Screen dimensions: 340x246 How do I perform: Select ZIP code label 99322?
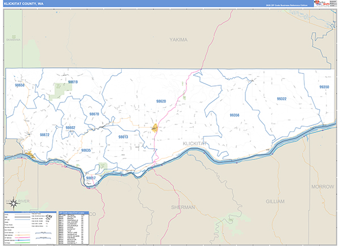[282, 99]
